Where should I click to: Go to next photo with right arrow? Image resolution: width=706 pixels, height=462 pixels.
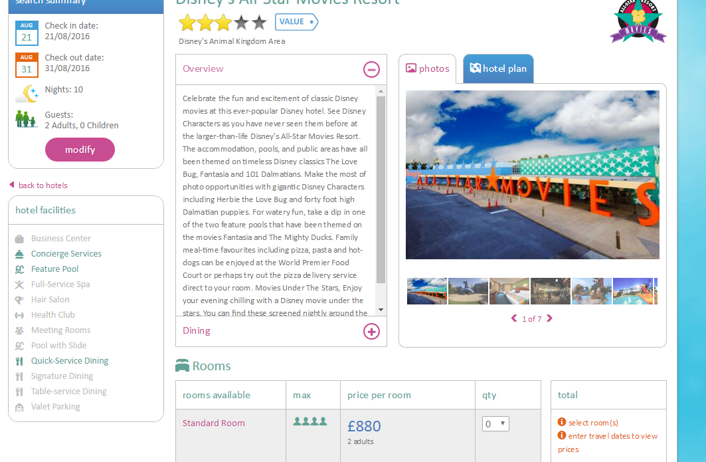pos(549,318)
